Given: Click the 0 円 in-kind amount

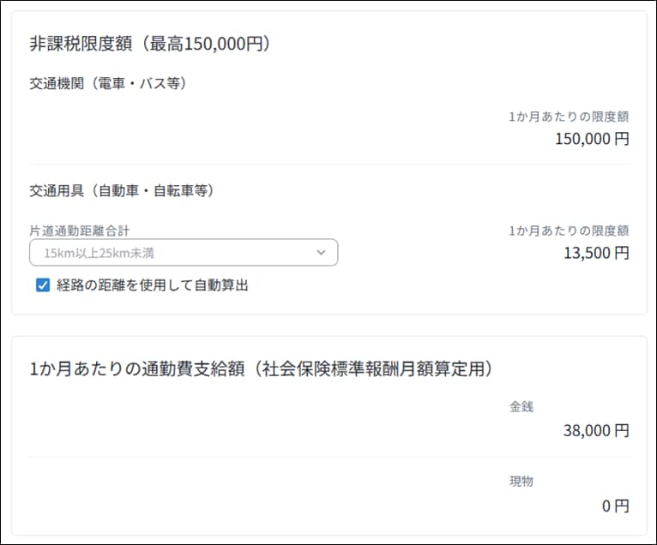Looking at the screenshot, I should click(x=615, y=506).
